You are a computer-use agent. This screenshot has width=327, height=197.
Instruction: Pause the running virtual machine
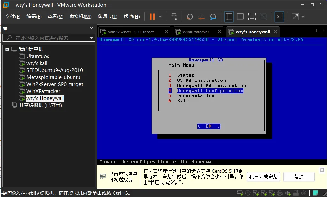pos(152,17)
